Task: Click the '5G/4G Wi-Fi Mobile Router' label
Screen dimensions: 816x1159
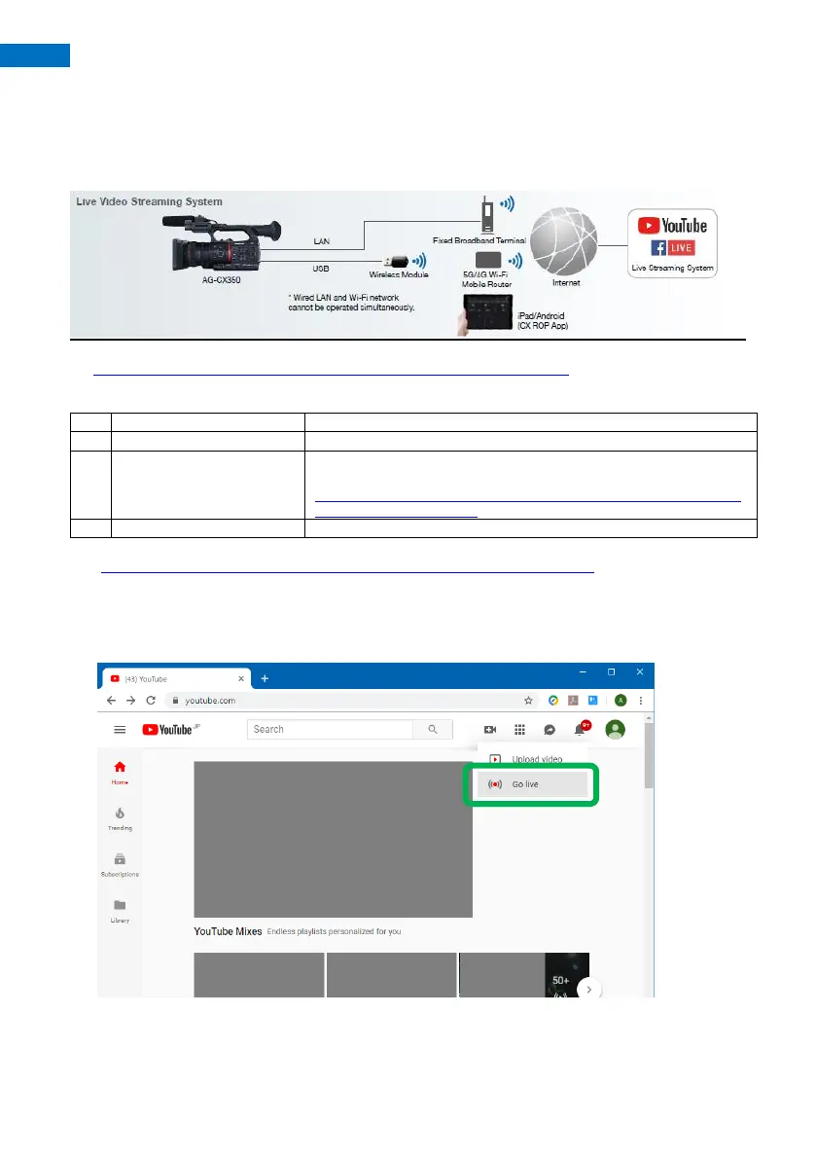Action: (486, 278)
